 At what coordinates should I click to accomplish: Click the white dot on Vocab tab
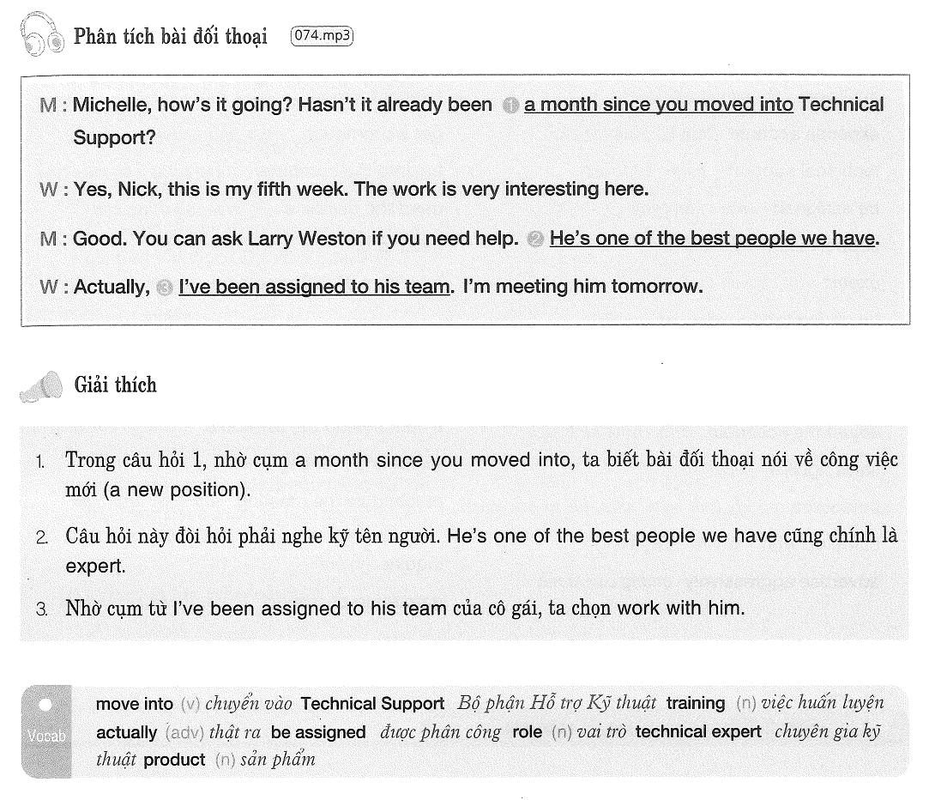click(x=45, y=705)
